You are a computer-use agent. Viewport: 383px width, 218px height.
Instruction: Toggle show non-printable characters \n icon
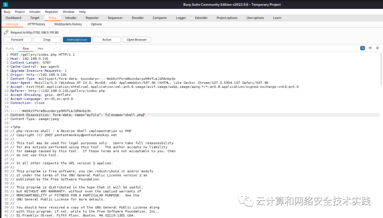(x=370, y=48)
